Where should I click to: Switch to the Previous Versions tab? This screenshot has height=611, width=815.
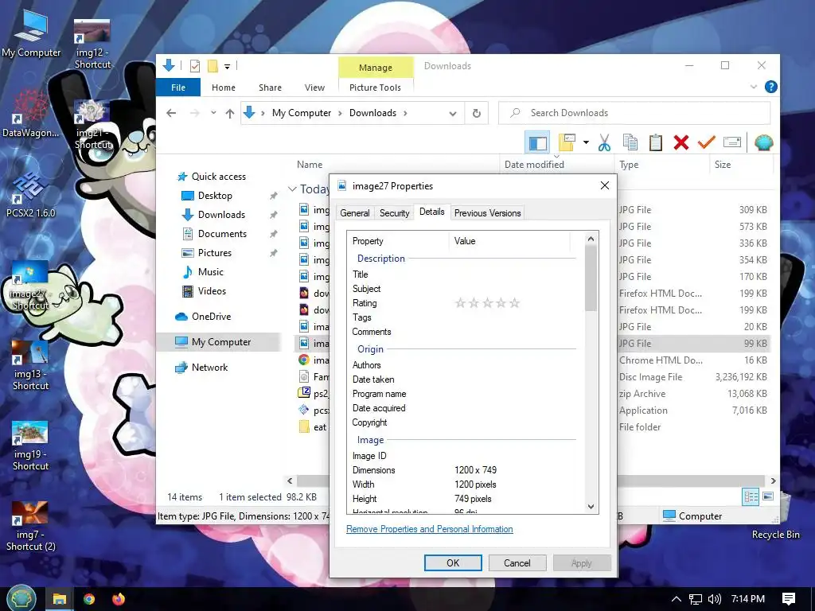[487, 213]
